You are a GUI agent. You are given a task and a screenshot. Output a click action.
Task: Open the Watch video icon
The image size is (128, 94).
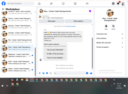pos(63,4)
